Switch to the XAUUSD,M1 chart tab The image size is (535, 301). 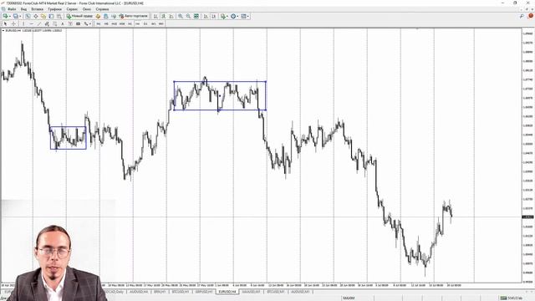[251, 292]
